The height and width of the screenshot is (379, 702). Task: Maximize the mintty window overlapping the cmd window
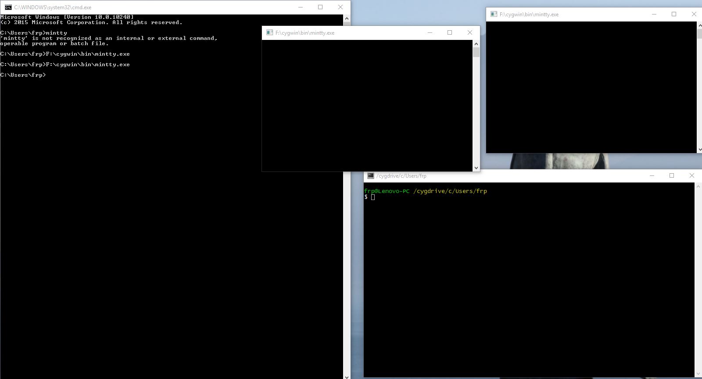(449, 32)
